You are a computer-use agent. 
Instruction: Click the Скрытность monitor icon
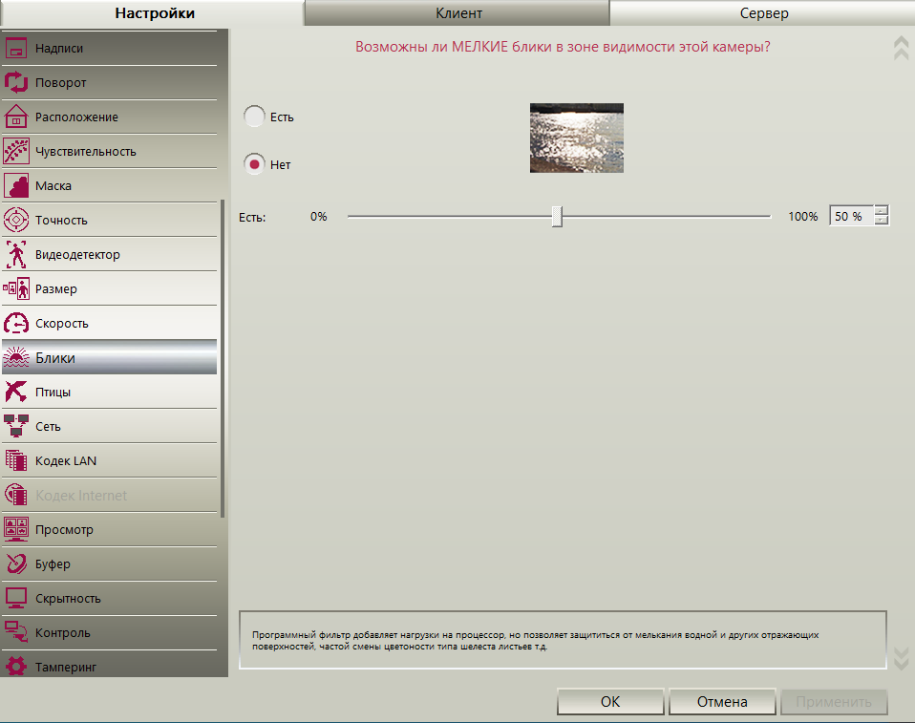click(15, 599)
